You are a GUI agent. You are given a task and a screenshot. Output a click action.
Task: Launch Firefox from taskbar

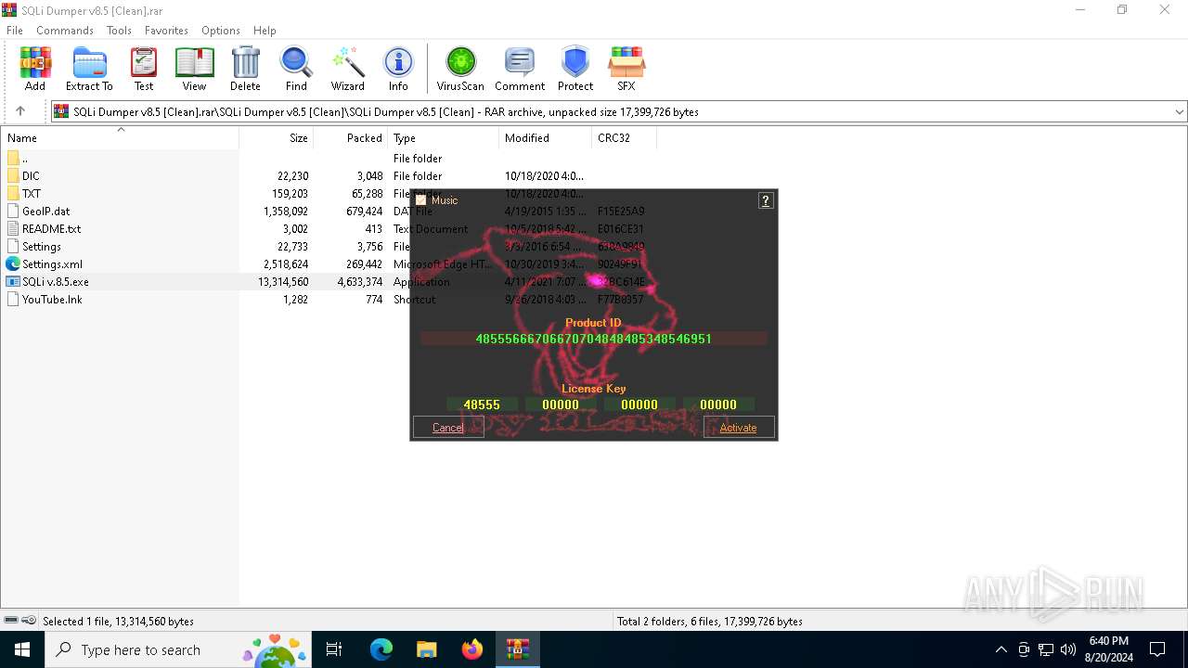pos(471,649)
